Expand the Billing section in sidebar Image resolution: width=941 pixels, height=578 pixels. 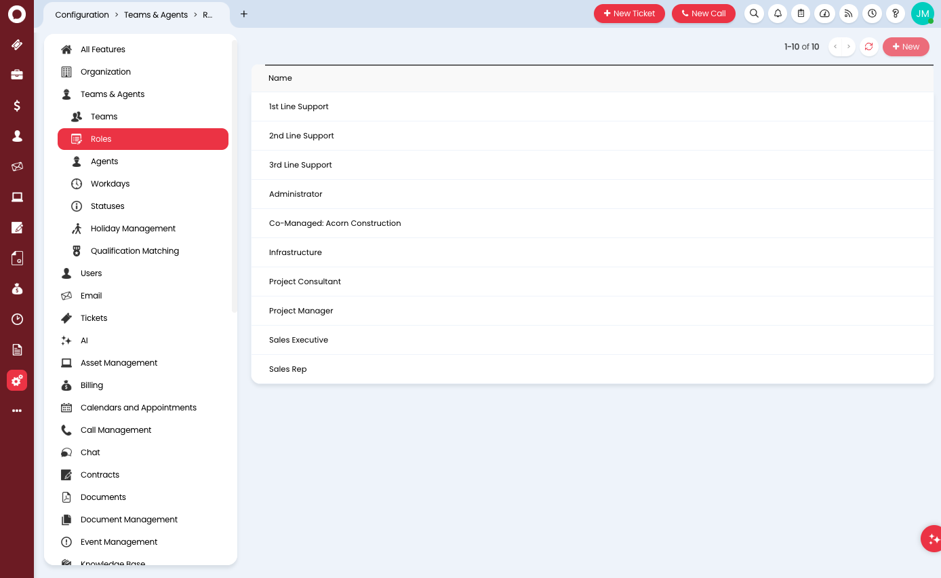(x=143, y=385)
